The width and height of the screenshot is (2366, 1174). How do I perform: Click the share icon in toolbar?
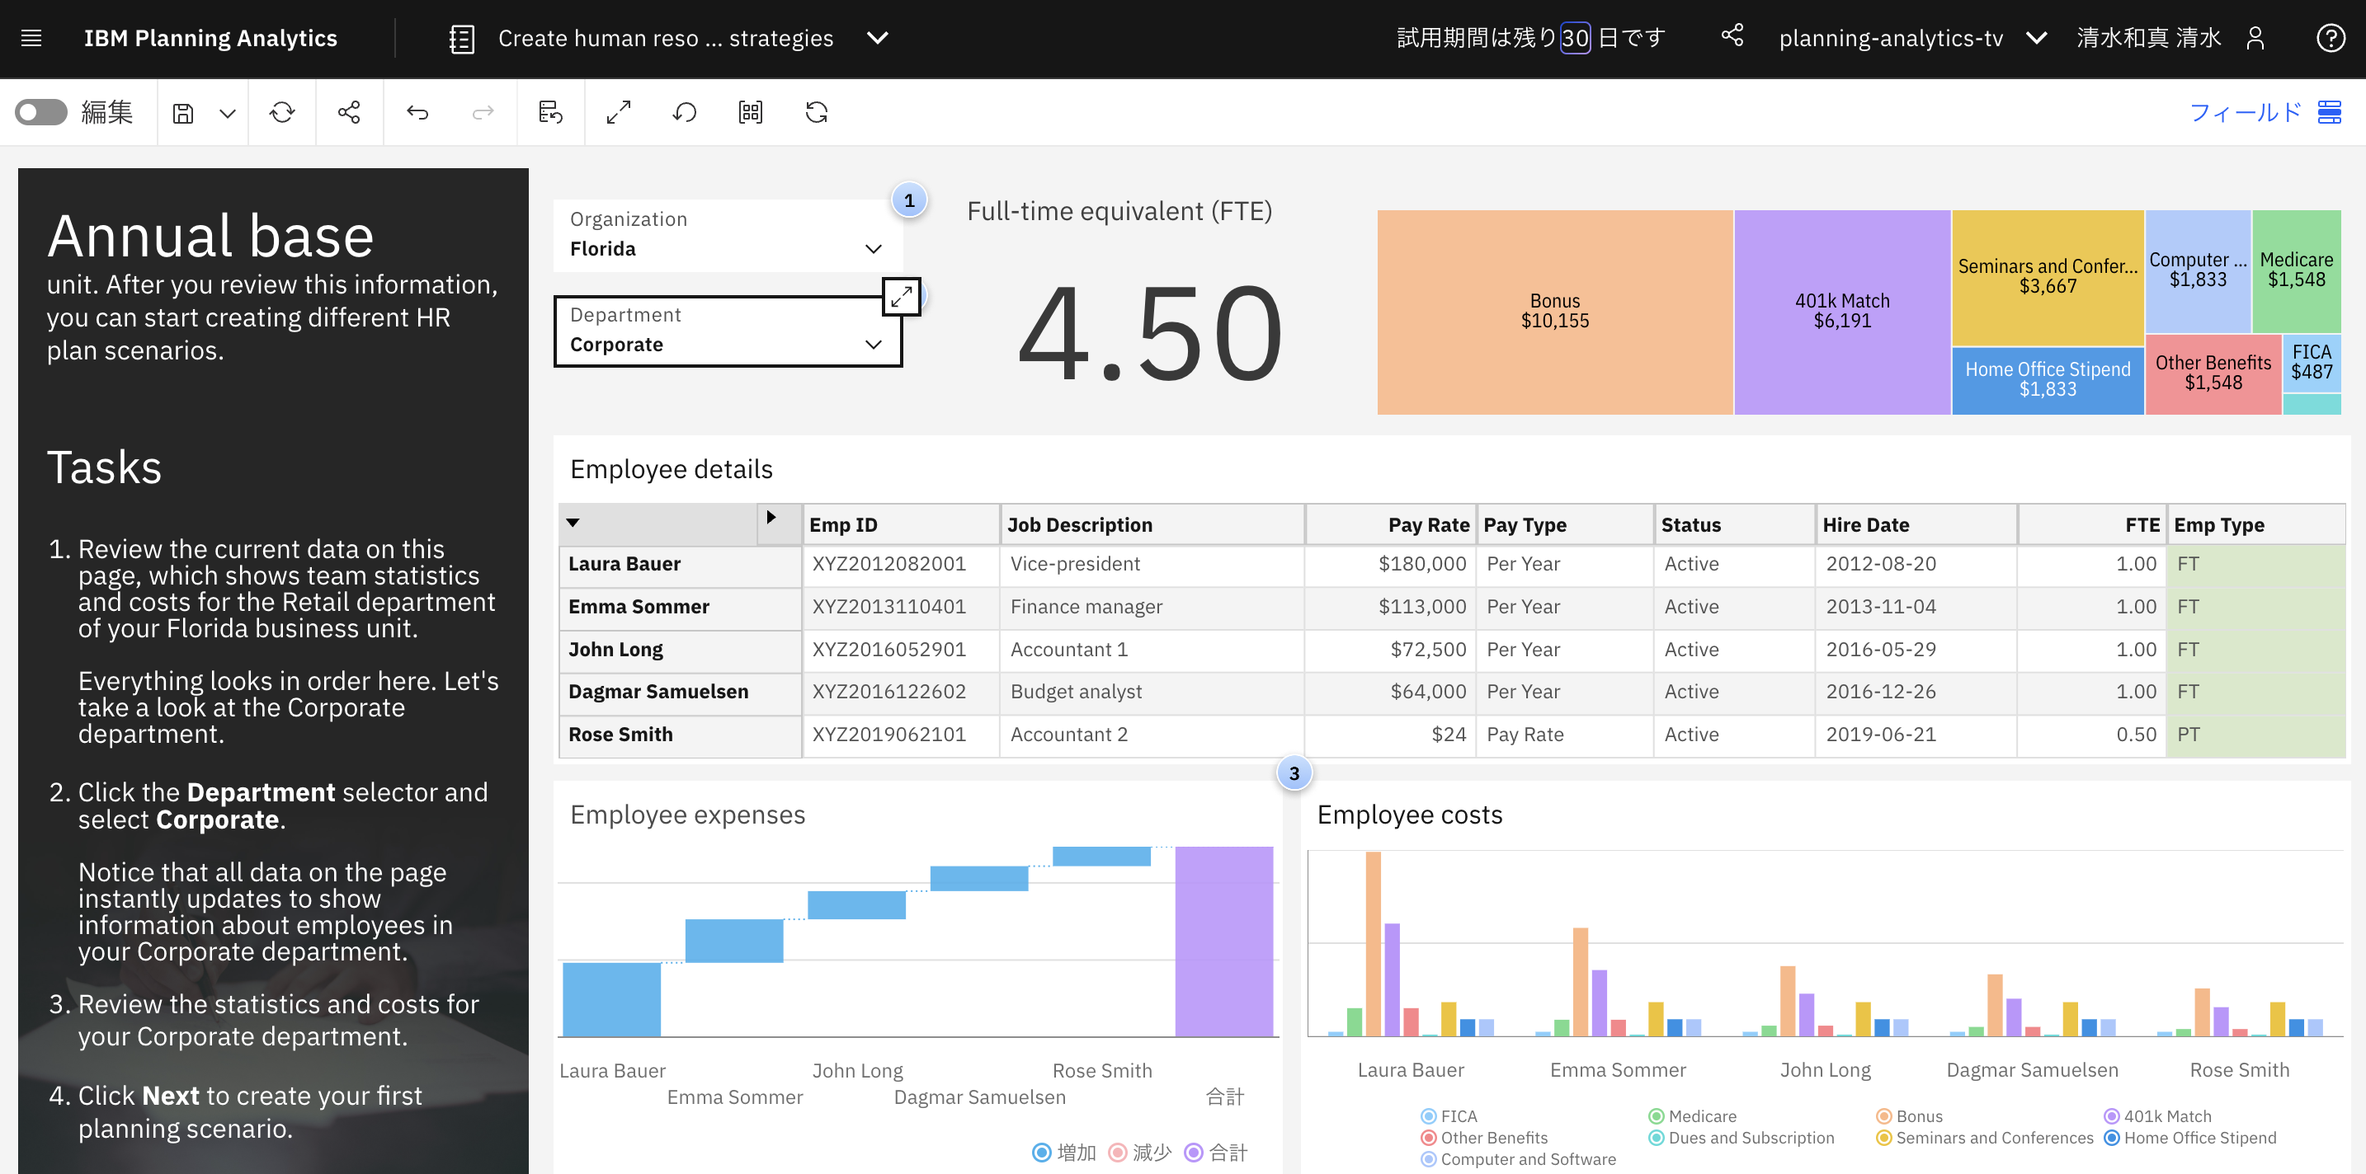click(x=349, y=113)
